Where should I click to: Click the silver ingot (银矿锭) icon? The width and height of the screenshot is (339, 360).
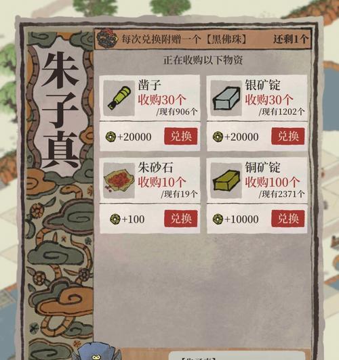coord(226,98)
